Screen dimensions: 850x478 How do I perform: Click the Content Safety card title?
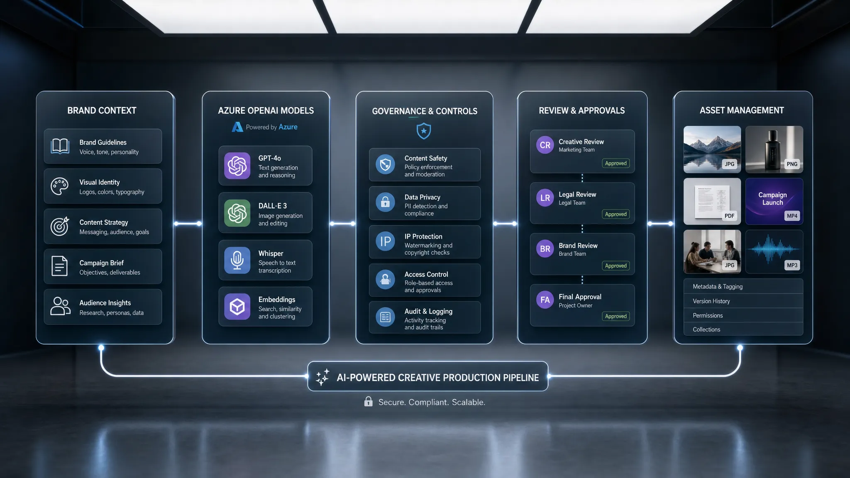[x=426, y=158]
